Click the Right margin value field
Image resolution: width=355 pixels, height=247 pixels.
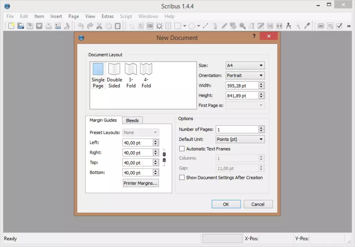(x=138, y=153)
